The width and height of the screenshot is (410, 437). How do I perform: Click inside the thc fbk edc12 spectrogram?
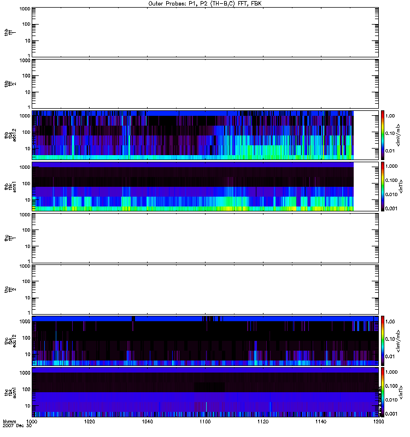coord(205,340)
